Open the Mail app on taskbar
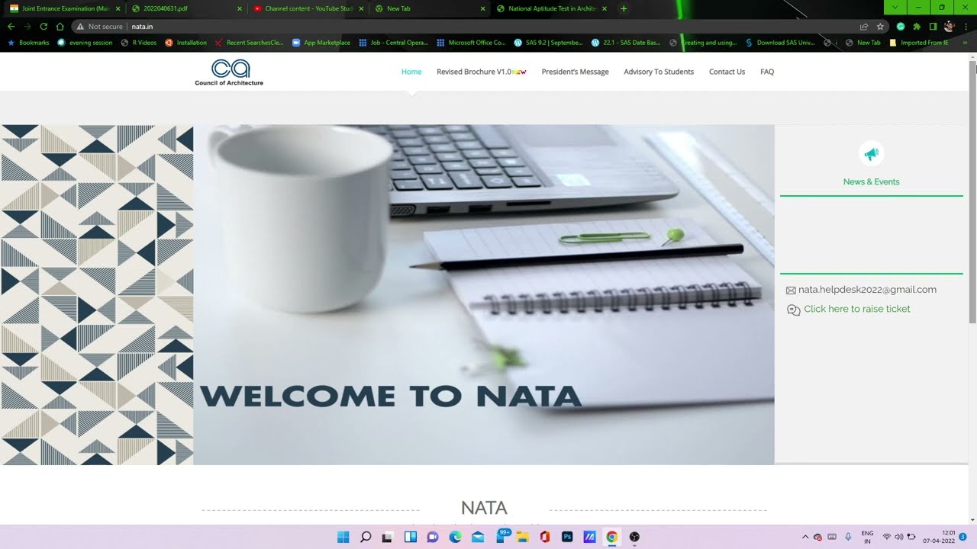The width and height of the screenshot is (977, 549). (478, 537)
